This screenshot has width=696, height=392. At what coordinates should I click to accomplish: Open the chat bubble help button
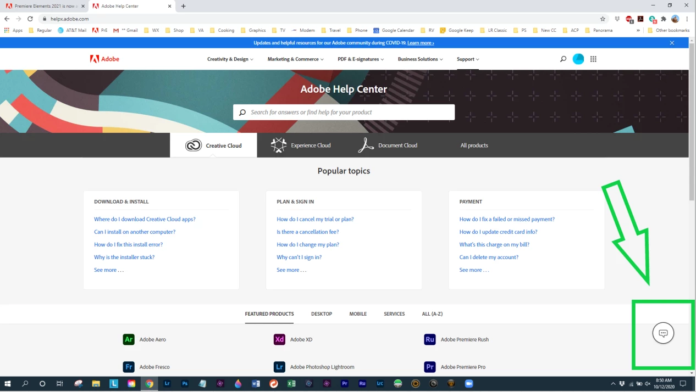click(x=663, y=333)
